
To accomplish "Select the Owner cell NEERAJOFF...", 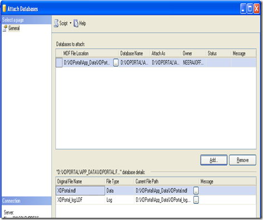I will pyautogui.click(x=194, y=62).
